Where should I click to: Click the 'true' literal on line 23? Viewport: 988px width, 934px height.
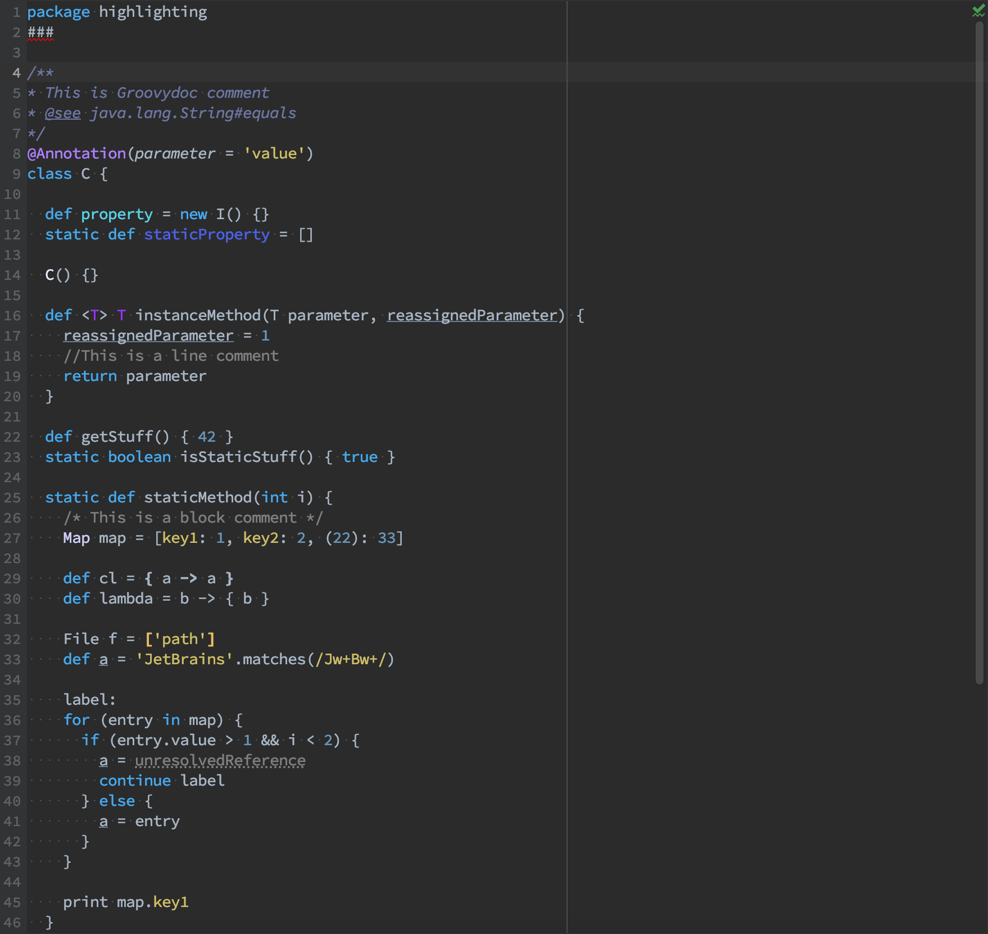point(360,457)
